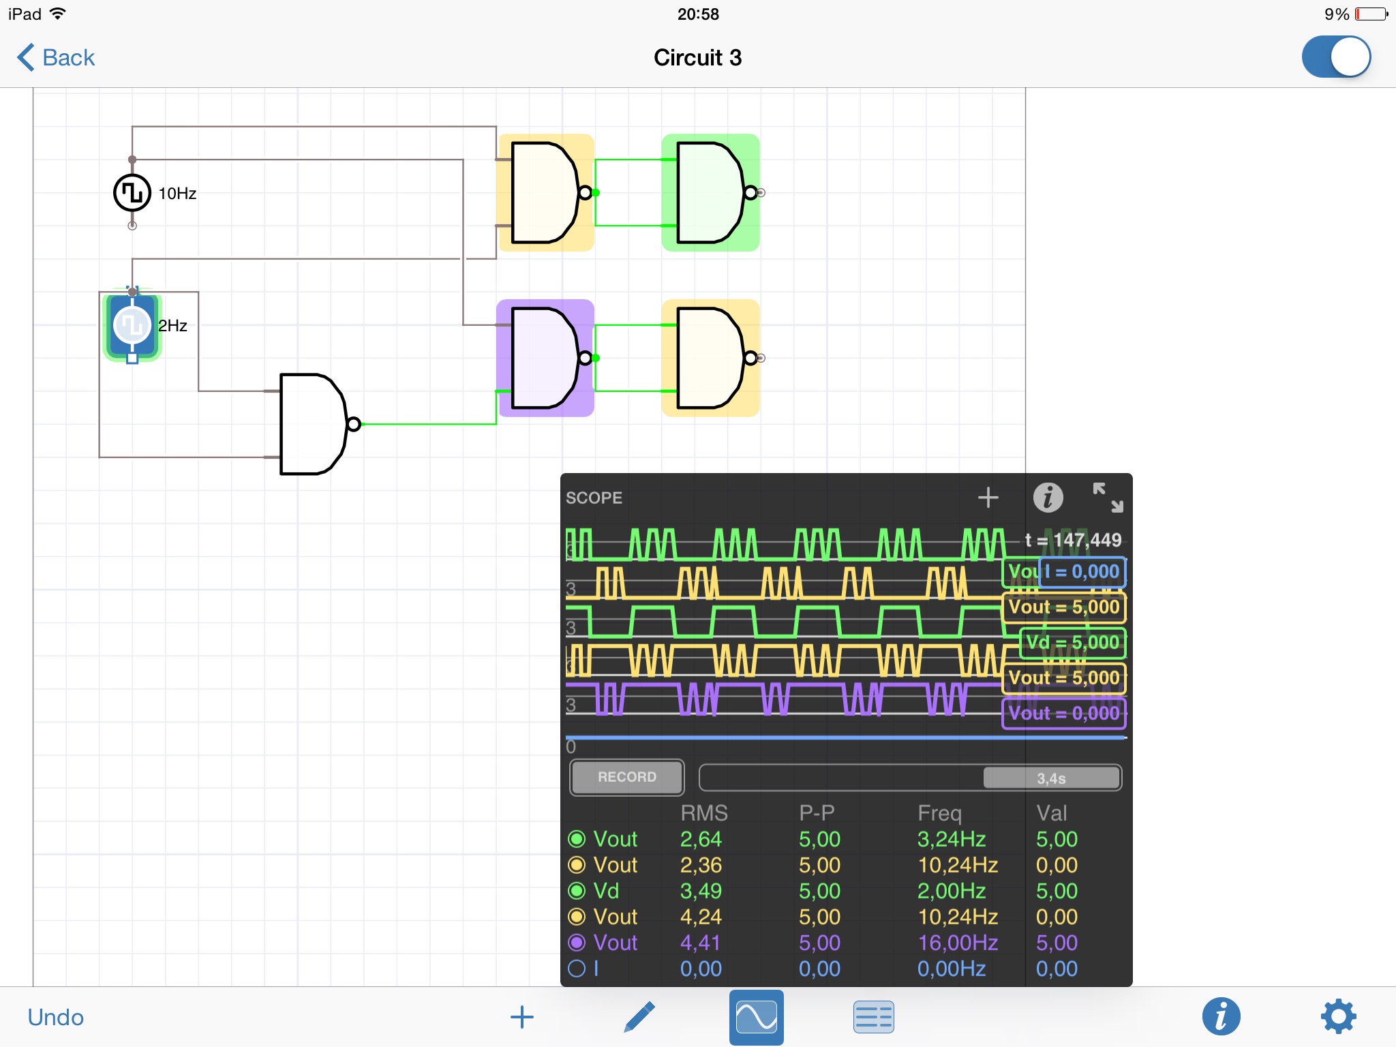Click the Circuit 3 title
1396x1047 pixels.
pyautogui.click(x=697, y=57)
